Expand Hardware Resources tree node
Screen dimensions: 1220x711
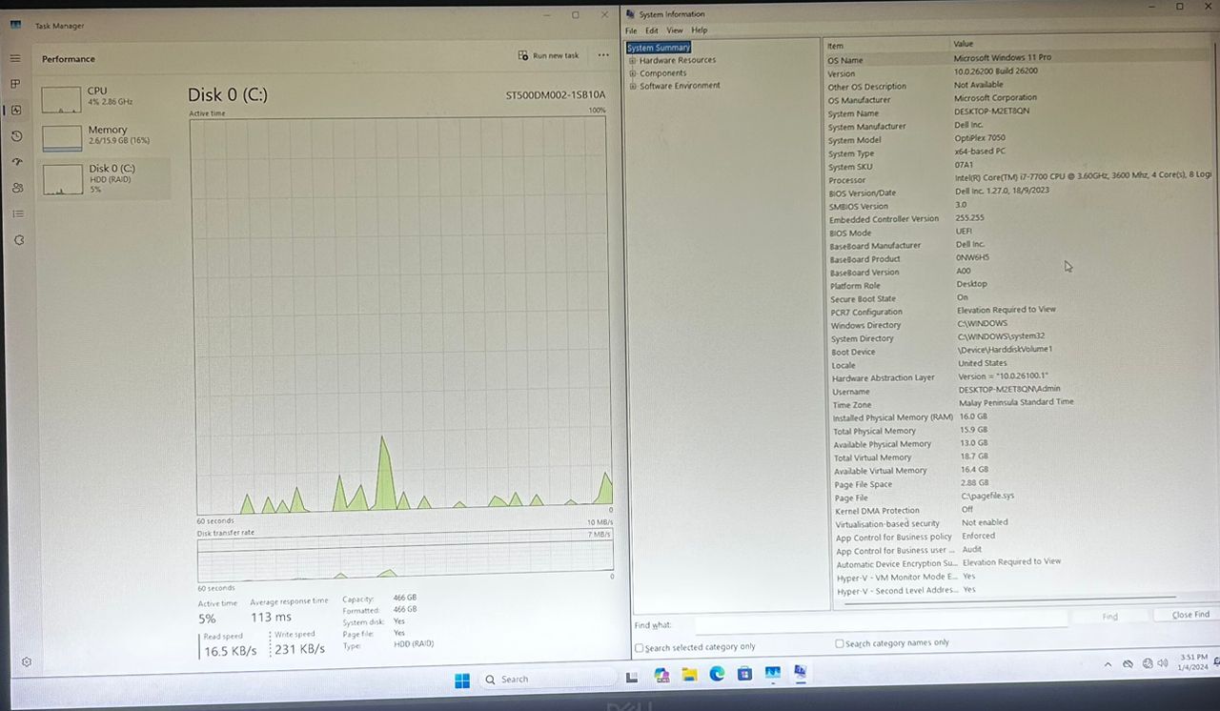pos(632,60)
